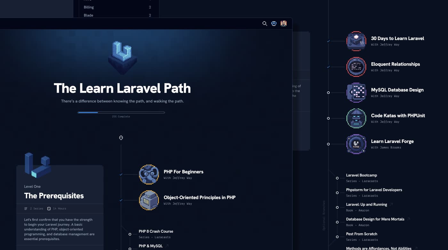448x250 pixels.
Task: Click the checkmark next to 30 Days to Learn Laravel
Action: coord(328,41)
